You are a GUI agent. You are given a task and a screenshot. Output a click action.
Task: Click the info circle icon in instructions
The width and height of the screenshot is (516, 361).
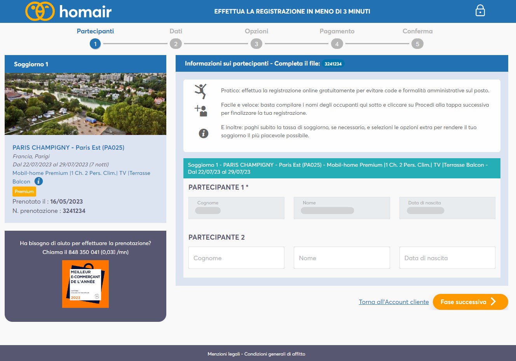pyautogui.click(x=204, y=133)
